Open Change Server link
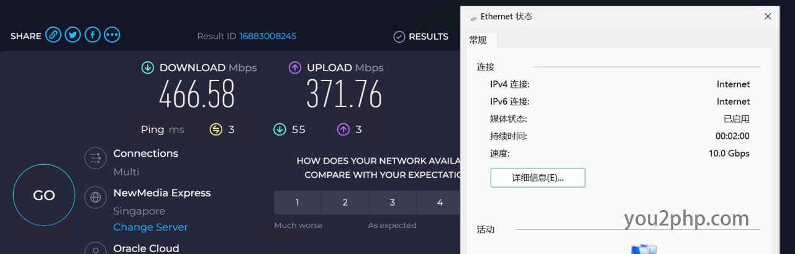Image resolution: width=795 pixels, height=254 pixels. tap(150, 227)
